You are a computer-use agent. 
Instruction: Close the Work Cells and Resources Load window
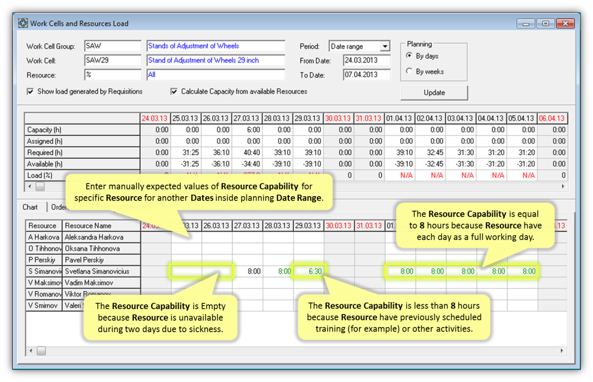566,24
